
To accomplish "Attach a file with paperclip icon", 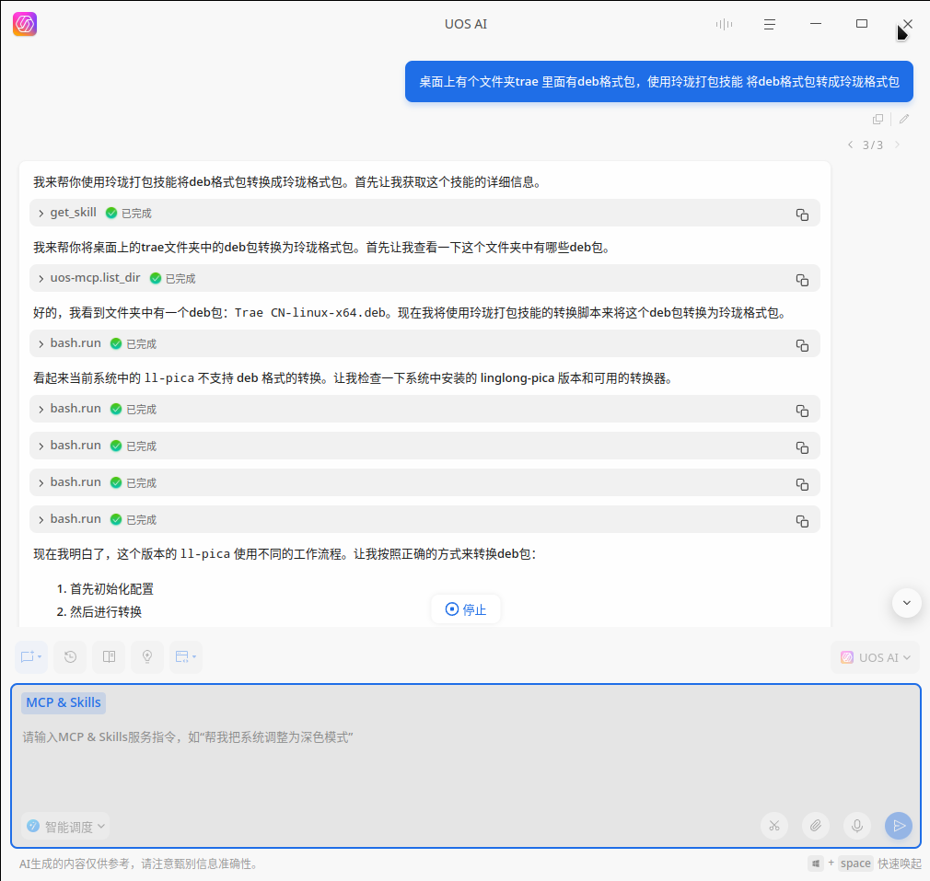I will coord(816,826).
